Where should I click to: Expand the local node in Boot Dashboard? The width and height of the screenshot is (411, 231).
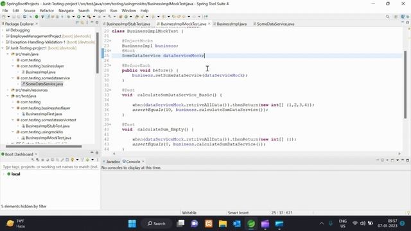coord(4,174)
